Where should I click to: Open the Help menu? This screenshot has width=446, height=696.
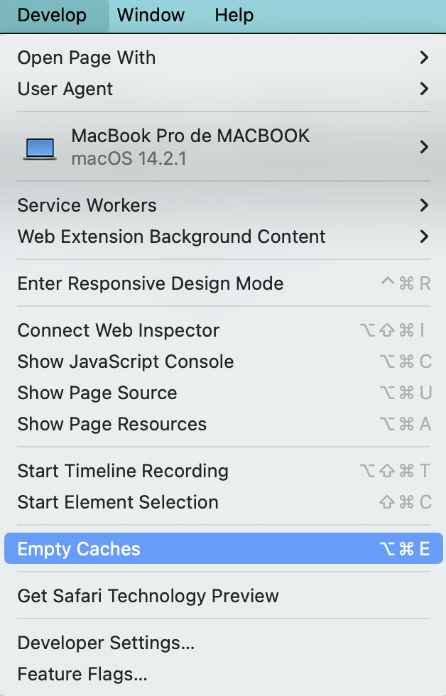click(x=234, y=15)
